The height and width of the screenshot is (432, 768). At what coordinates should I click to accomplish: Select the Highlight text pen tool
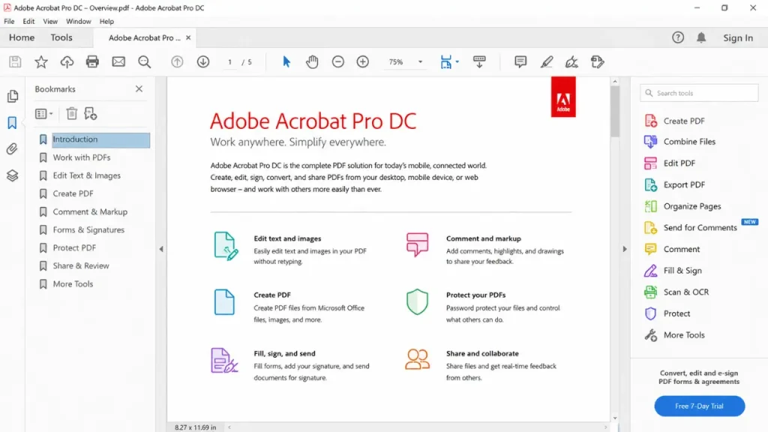tap(547, 61)
